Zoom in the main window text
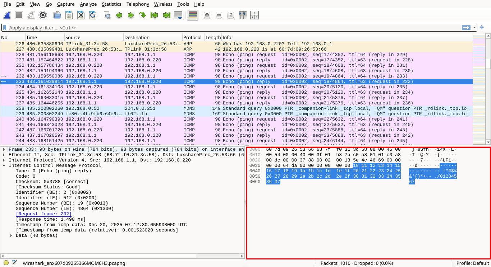Image resolution: width=491 pixels, height=267 pixels. [x=207, y=15]
